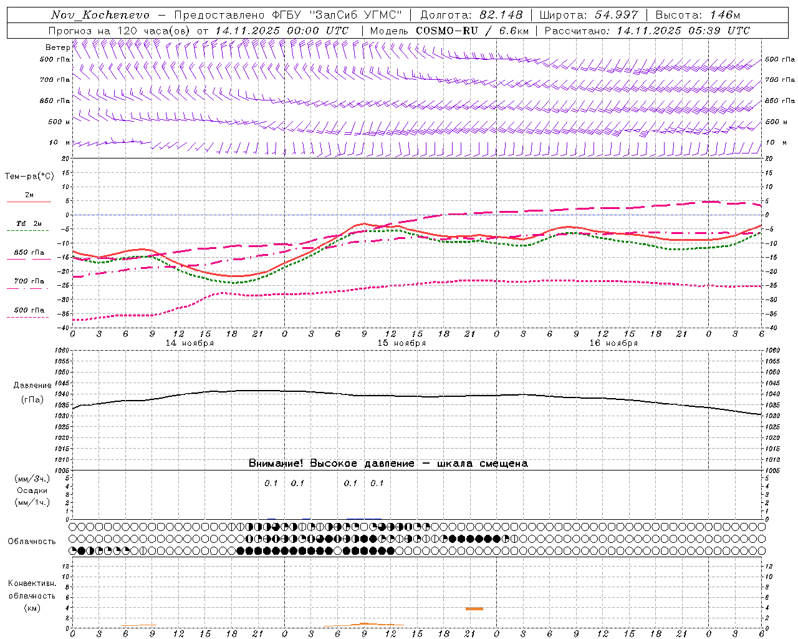Click the 15 ноября date label

(x=401, y=343)
